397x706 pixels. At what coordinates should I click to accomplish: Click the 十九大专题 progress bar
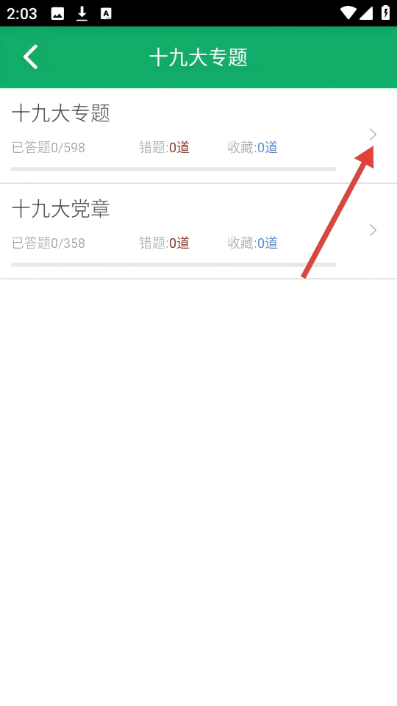pyautogui.click(x=174, y=169)
